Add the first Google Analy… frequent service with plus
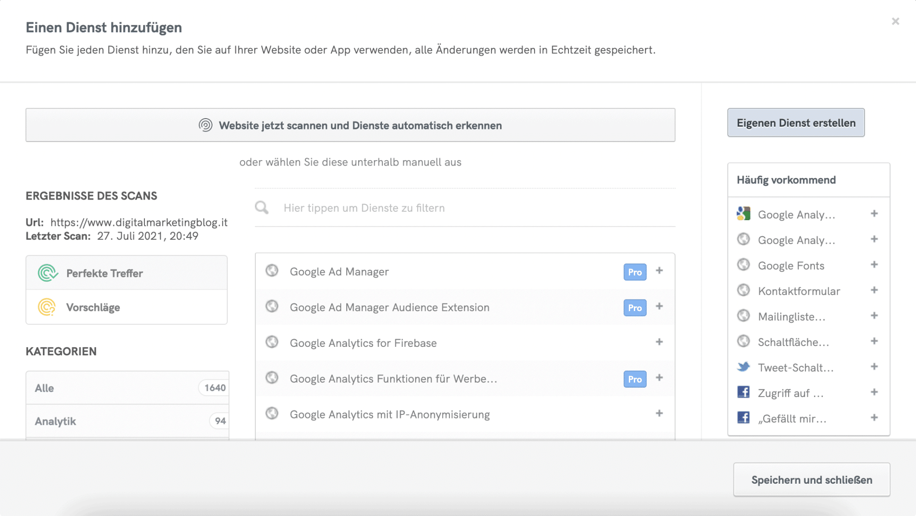Image resolution: width=916 pixels, height=516 pixels. click(x=874, y=214)
